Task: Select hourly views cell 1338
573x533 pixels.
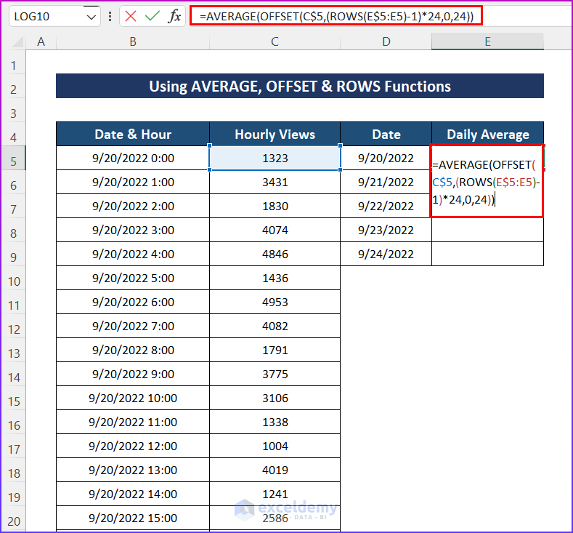Action: 275,422
